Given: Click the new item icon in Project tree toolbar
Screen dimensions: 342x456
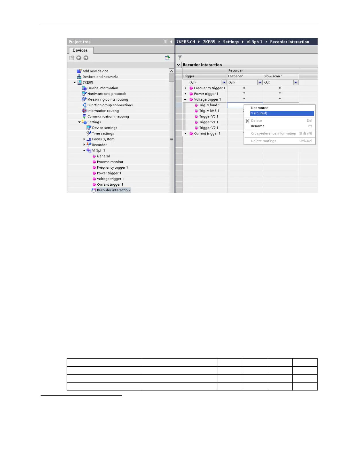Looking at the screenshot, I should click(72, 58).
